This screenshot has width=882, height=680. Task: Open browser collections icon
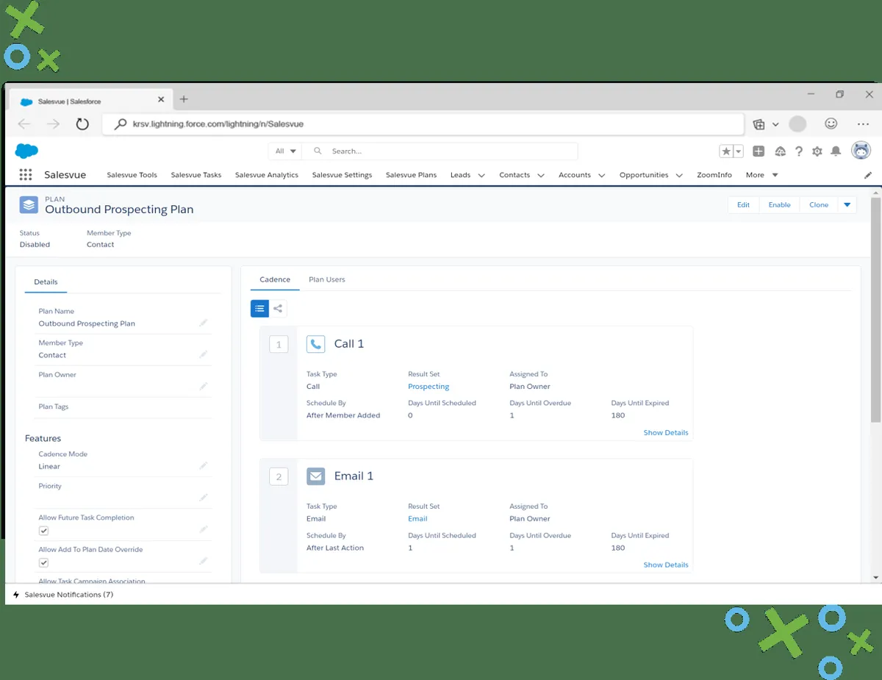[759, 124]
